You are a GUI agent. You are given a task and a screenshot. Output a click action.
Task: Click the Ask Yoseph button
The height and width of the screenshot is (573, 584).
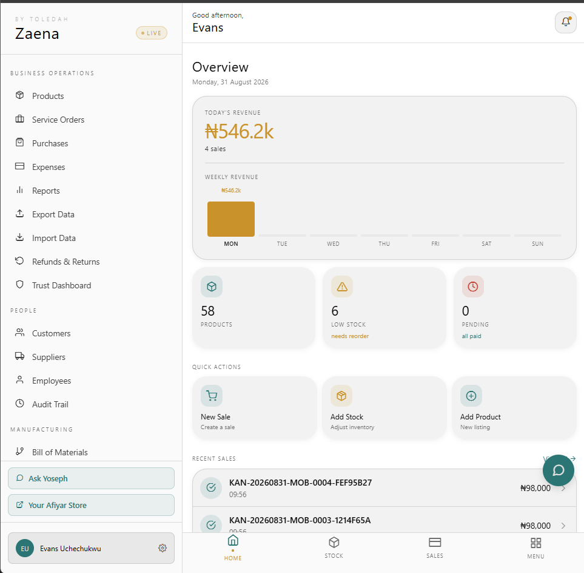[x=91, y=478]
